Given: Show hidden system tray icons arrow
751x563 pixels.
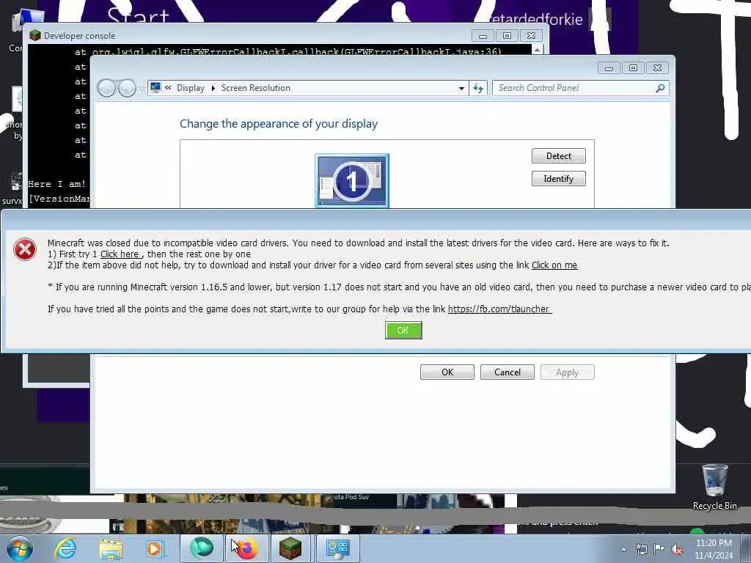Looking at the screenshot, I should [623, 550].
